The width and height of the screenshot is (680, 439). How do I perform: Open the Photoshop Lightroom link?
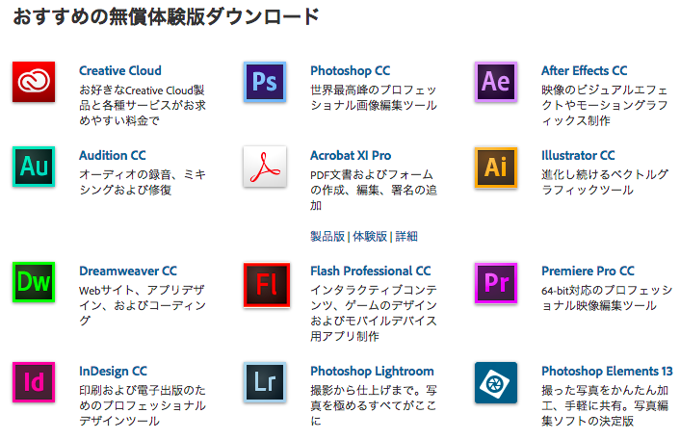372,371
